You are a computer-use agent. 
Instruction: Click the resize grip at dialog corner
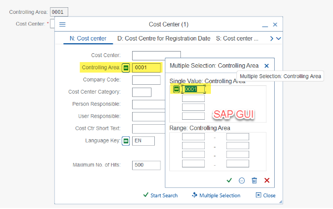(x=280, y=202)
